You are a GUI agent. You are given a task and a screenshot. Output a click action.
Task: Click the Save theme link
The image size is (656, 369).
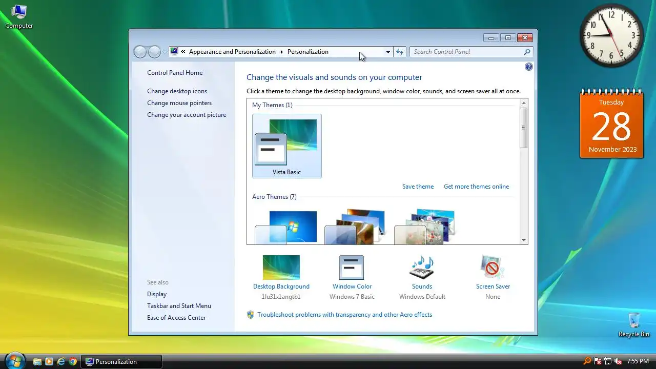(x=418, y=187)
